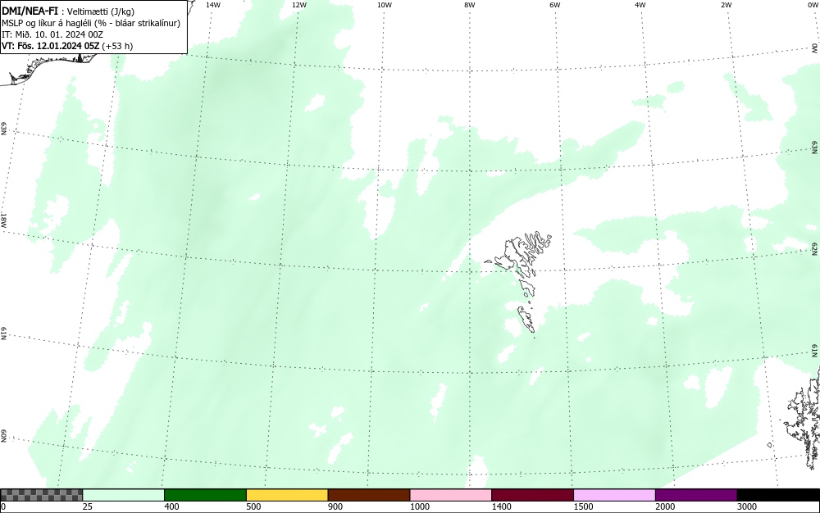Image resolution: width=820 pixels, height=513 pixels.
Task: Click the 'IT: Mið. 10. 01. 2024 00Z' line
Action: 52,34
